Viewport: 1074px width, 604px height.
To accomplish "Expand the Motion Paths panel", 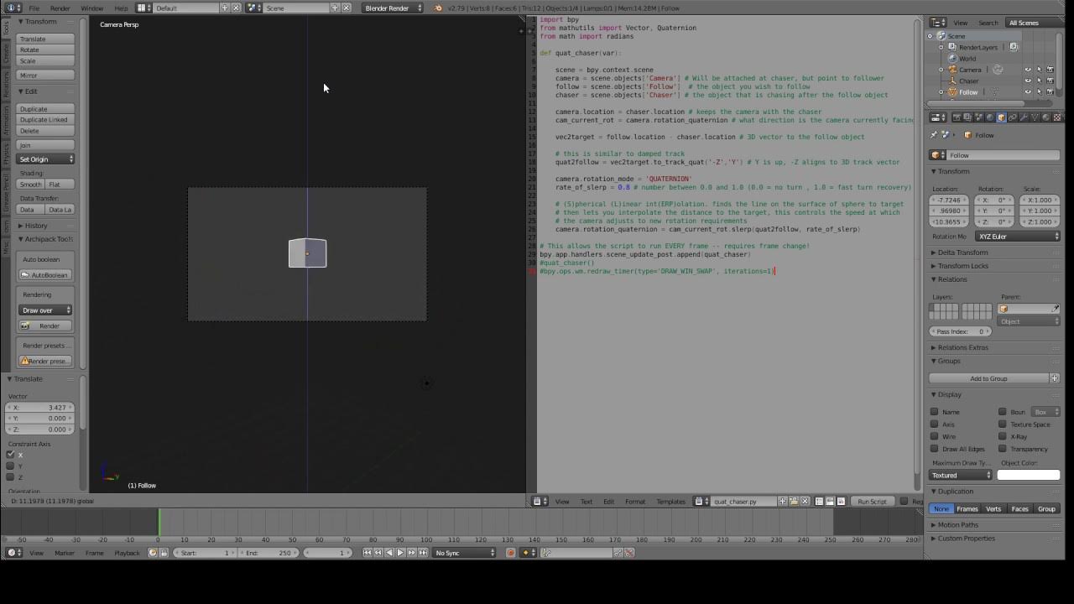I will pos(957,525).
